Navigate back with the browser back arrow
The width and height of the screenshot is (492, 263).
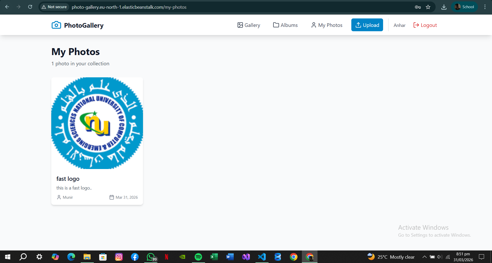tap(7, 7)
